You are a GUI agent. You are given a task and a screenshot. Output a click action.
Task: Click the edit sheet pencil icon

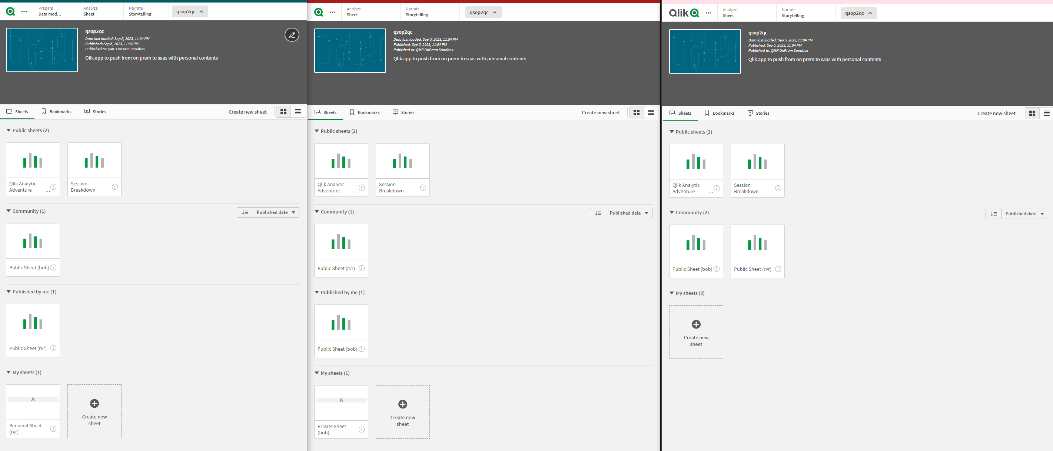(x=292, y=35)
